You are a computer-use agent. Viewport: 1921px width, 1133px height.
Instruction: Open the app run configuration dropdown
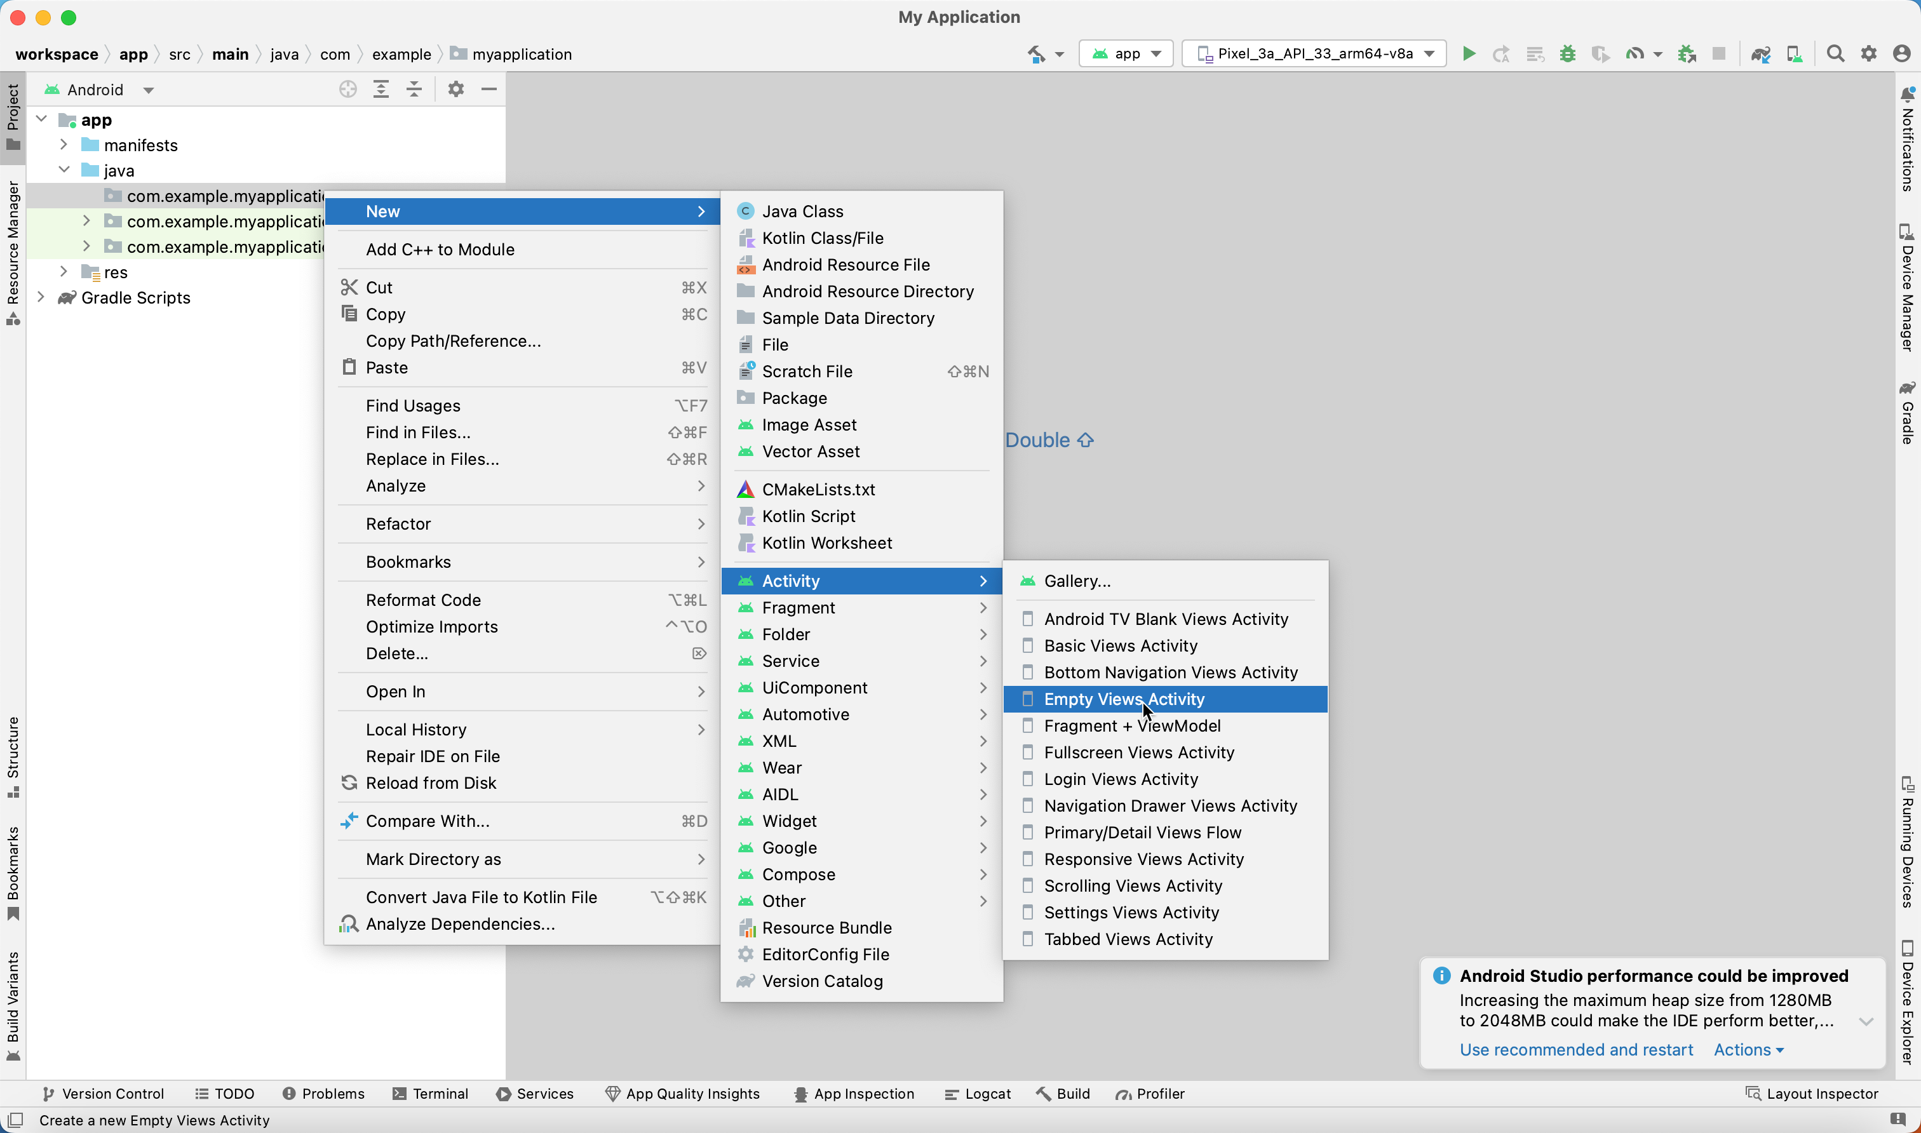(1126, 54)
